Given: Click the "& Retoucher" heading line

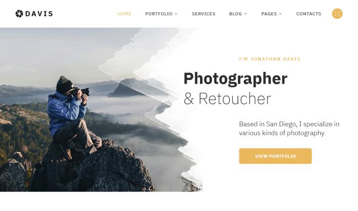Looking at the screenshot, I should click(228, 99).
